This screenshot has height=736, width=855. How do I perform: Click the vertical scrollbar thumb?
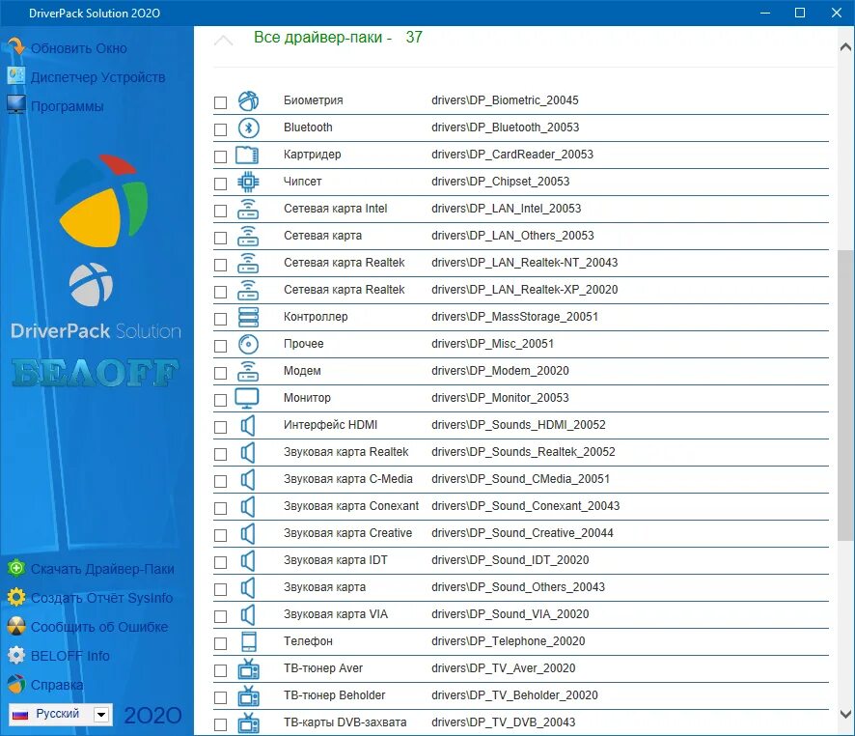845,394
